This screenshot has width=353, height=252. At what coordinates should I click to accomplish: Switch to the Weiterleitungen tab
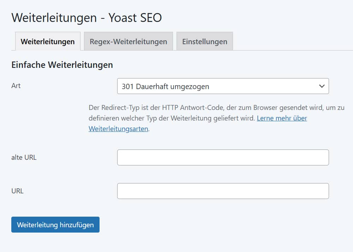pos(48,41)
